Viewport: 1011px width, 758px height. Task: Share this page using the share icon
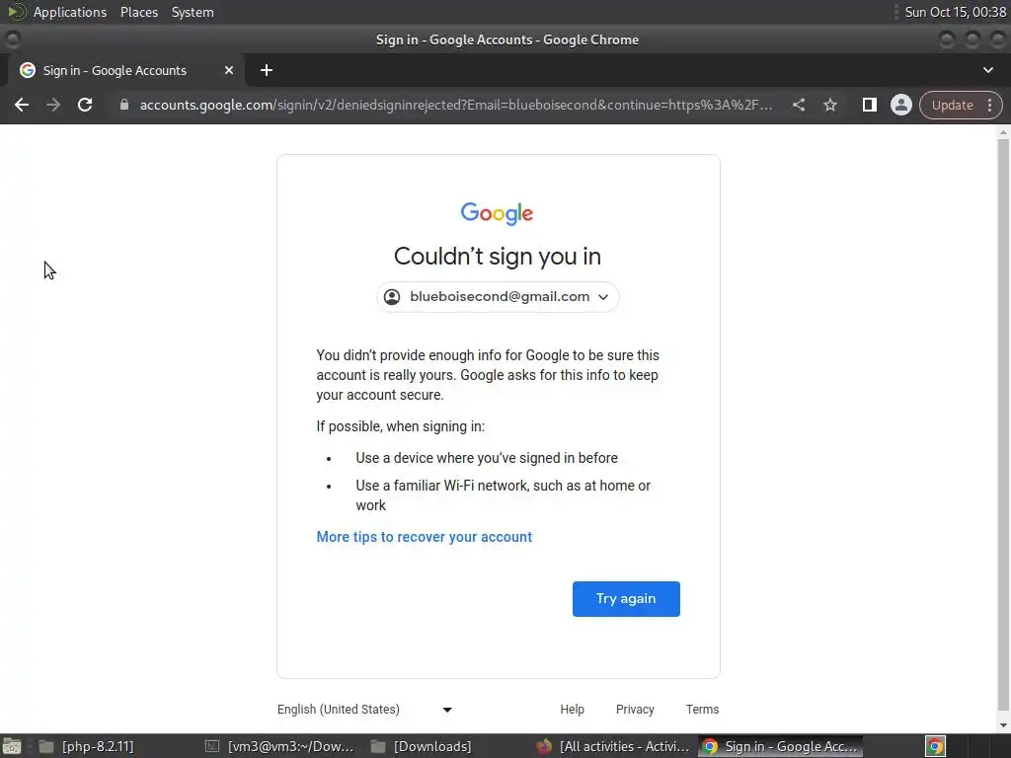(798, 105)
